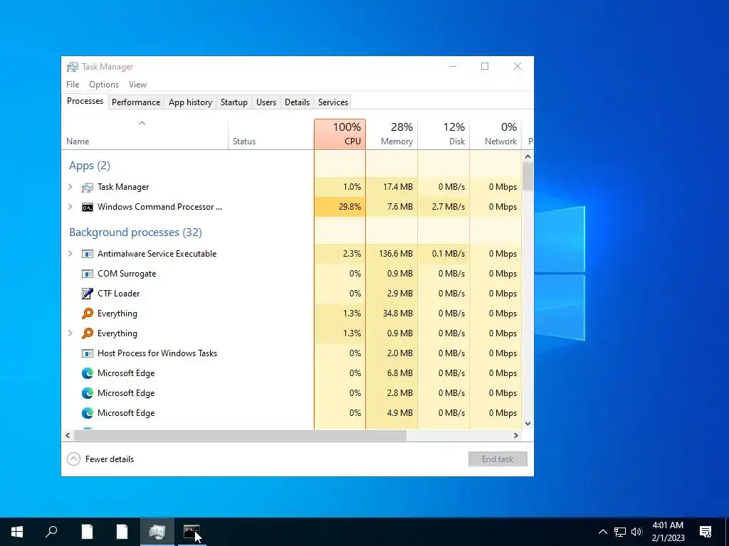
Task: Switch to Command Prompt on the taskbar
Action: click(191, 532)
